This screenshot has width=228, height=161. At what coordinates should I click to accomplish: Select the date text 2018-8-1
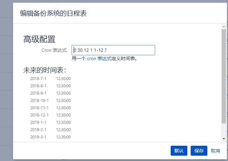point(38,86)
